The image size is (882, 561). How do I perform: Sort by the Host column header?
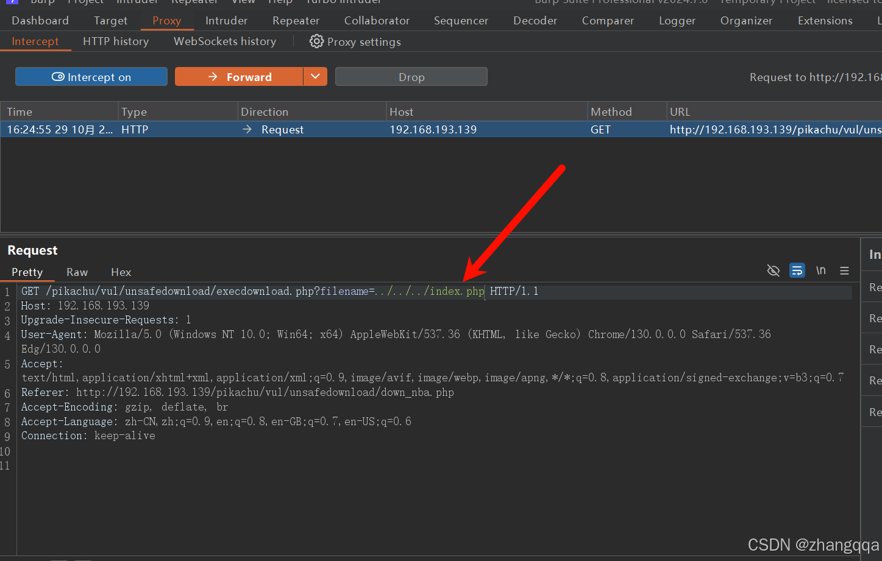pyautogui.click(x=487, y=112)
